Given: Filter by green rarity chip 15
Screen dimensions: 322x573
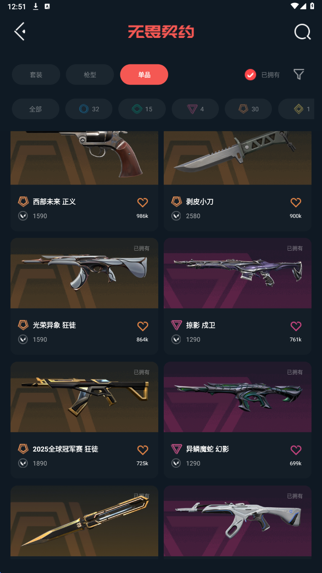Looking at the screenshot, I should [142, 109].
